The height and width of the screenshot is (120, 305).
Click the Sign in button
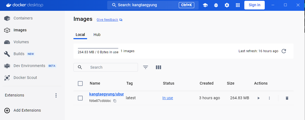[254, 5]
